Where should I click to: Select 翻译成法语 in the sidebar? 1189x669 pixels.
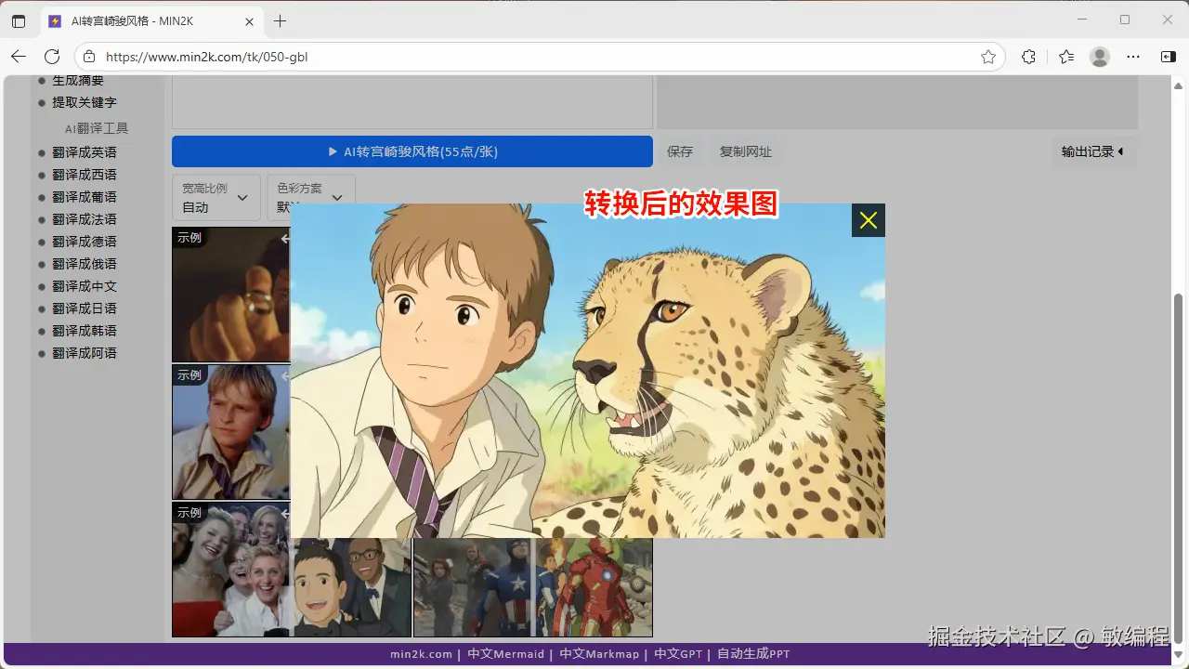84,219
